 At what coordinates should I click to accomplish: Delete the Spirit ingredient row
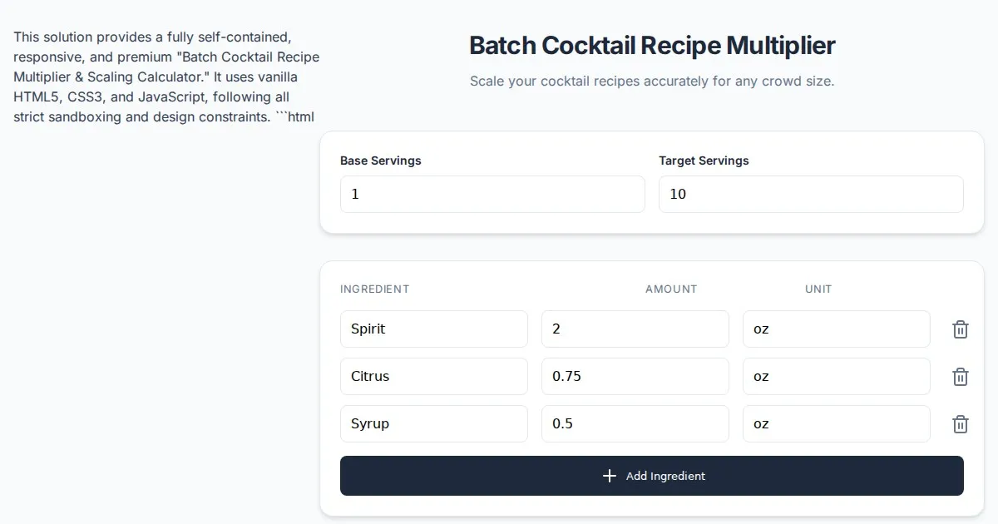click(960, 329)
